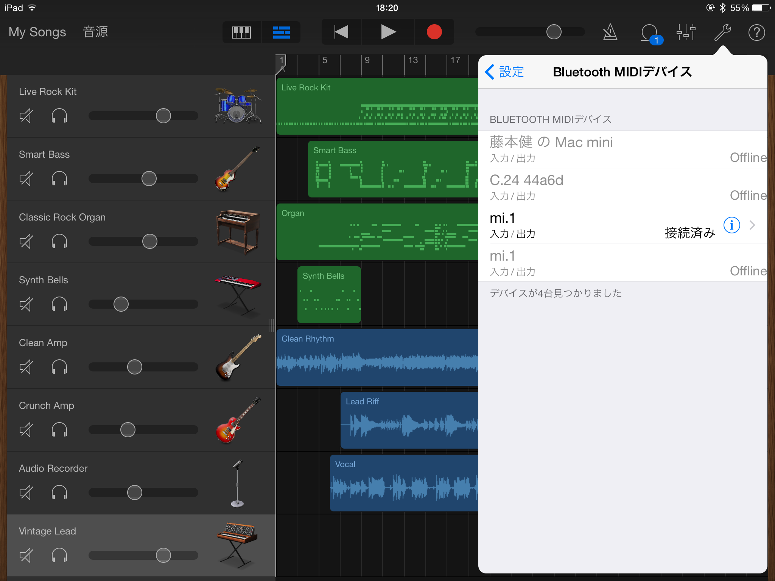This screenshot has height=581, width=775.
Task: Select the Live Rock Kit region
Action: coord(377,106)
